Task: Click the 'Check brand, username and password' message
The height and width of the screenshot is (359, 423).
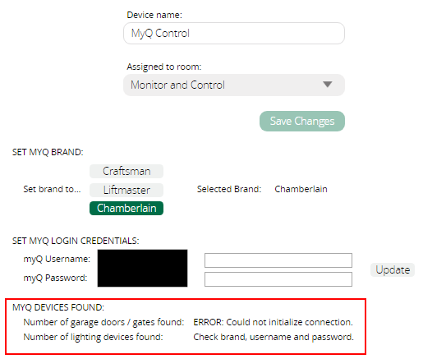Action: pyautogui.click(x=274, y=337)
